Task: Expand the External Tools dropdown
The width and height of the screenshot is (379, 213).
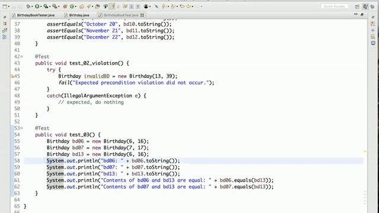Action: pyautogui.click(x=59, y=7)
